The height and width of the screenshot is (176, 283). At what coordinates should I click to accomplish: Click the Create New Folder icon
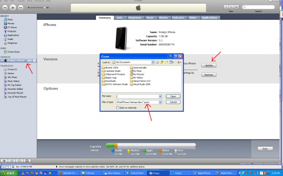pyautogui.click(x=167, y=62)
